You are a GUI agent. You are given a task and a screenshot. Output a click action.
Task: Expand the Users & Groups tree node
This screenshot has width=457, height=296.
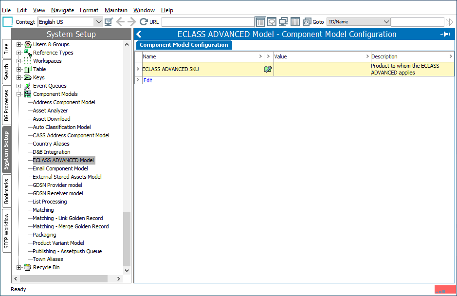18,44
